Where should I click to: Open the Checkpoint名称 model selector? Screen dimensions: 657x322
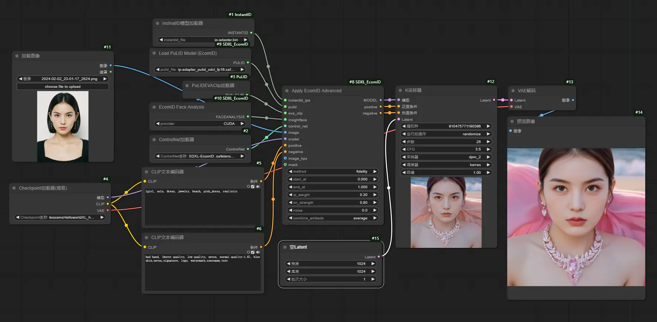(x=60, y=218)
